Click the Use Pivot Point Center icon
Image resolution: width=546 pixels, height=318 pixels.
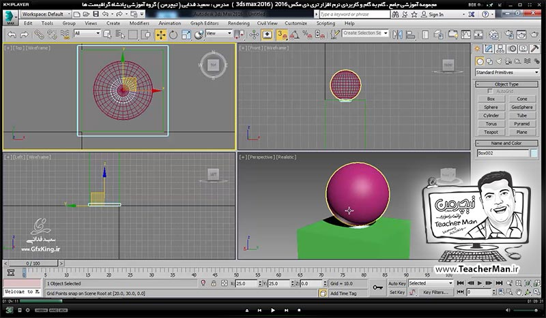pos(240,35)
